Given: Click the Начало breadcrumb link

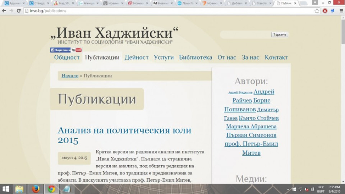Looking at the screenshot, I should pos(70,76).
